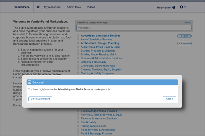Expand the account menu chevron

(x=185, y=7)
